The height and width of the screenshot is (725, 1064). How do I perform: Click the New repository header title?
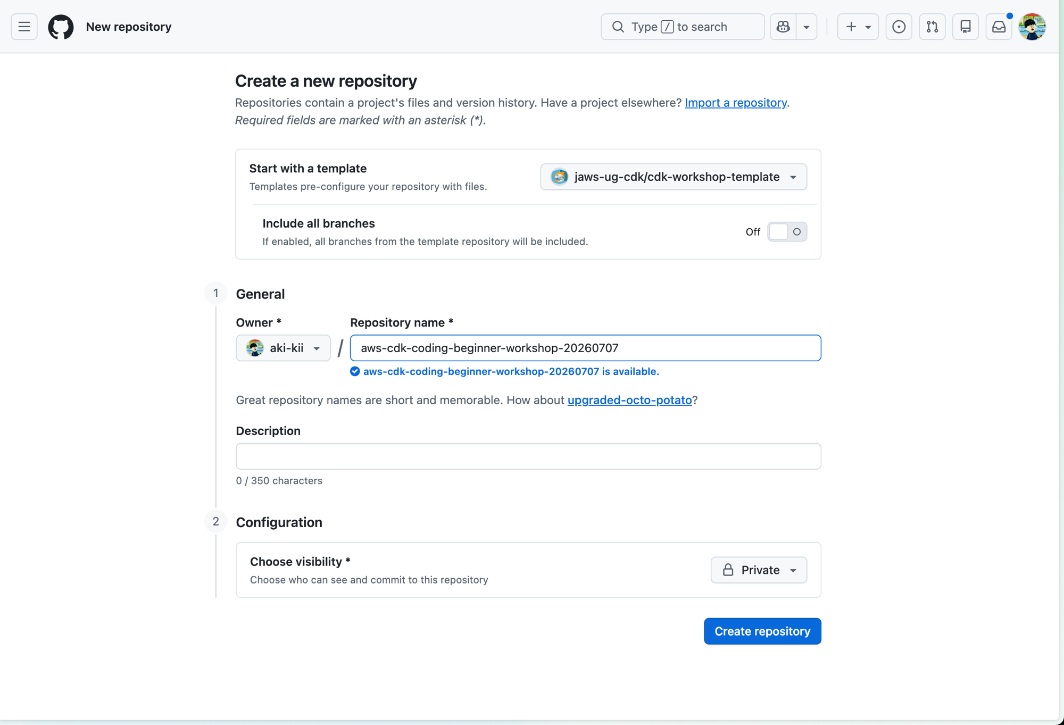(x=129, y=27)
